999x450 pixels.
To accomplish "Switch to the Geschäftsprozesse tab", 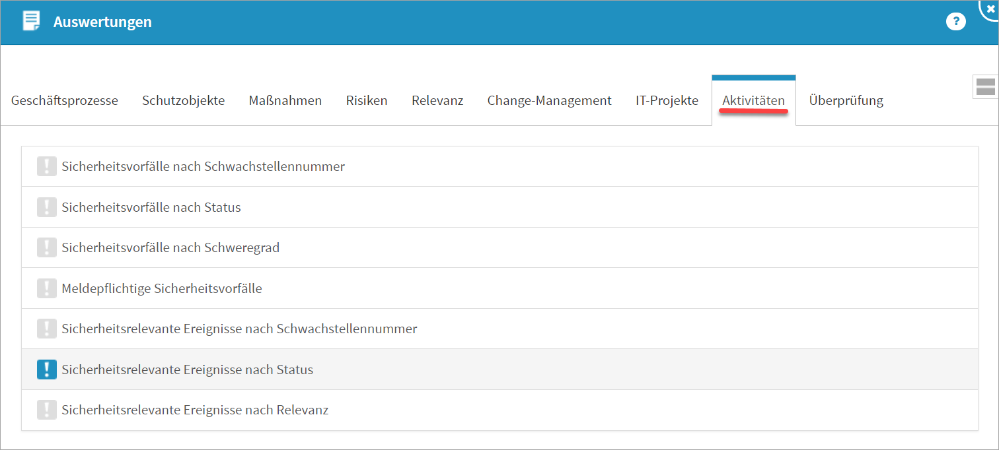I will (65, 101).
